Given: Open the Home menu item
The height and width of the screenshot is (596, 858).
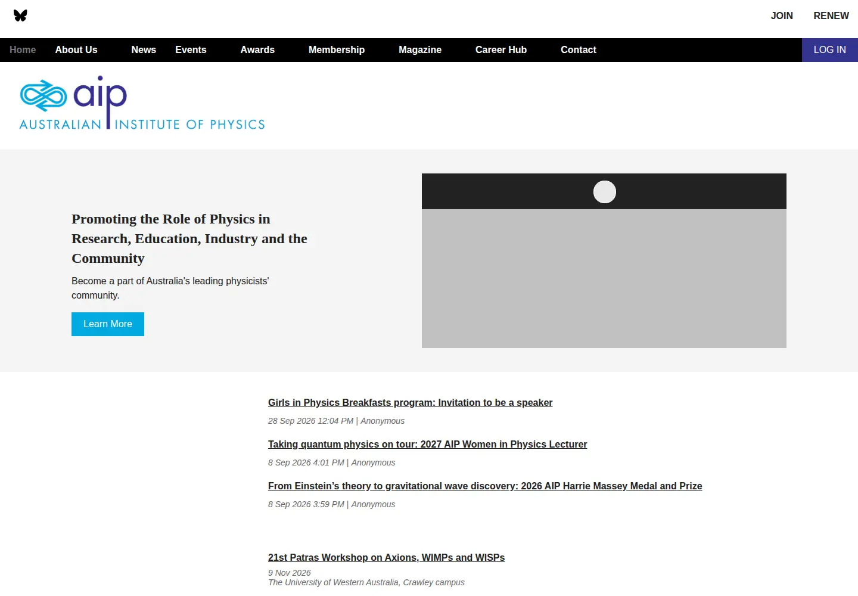Looking at the screenshot, I should pos(23,50).
